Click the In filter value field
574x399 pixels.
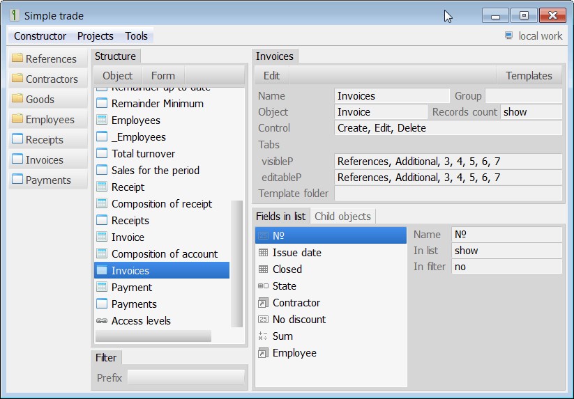click(x=506, y=267)
